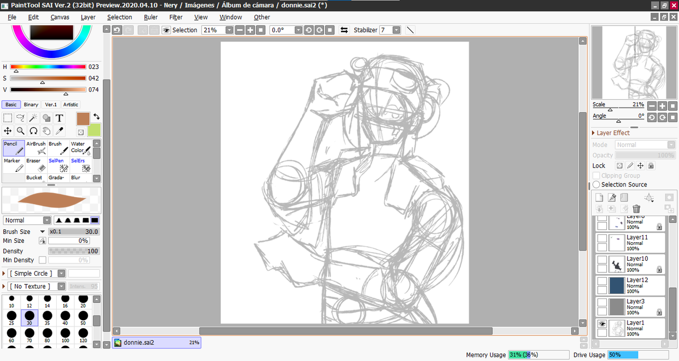Select the Hand pan tool

pos(47,131)
